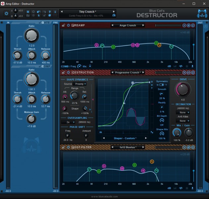Image resolution: width=209 pixels, height=199 pixels.
Task: Click the Shape Mix knob
Action: coord(162,134)
